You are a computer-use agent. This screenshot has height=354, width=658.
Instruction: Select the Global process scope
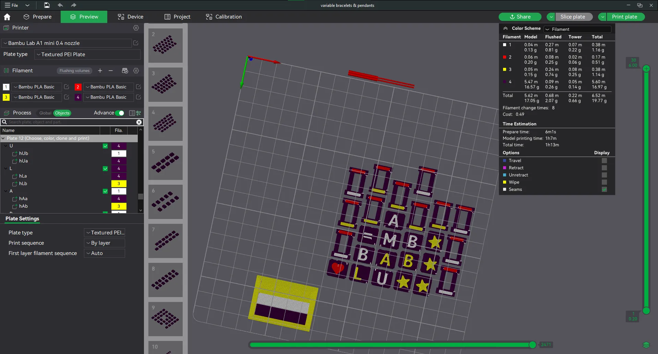coord(45,113)
